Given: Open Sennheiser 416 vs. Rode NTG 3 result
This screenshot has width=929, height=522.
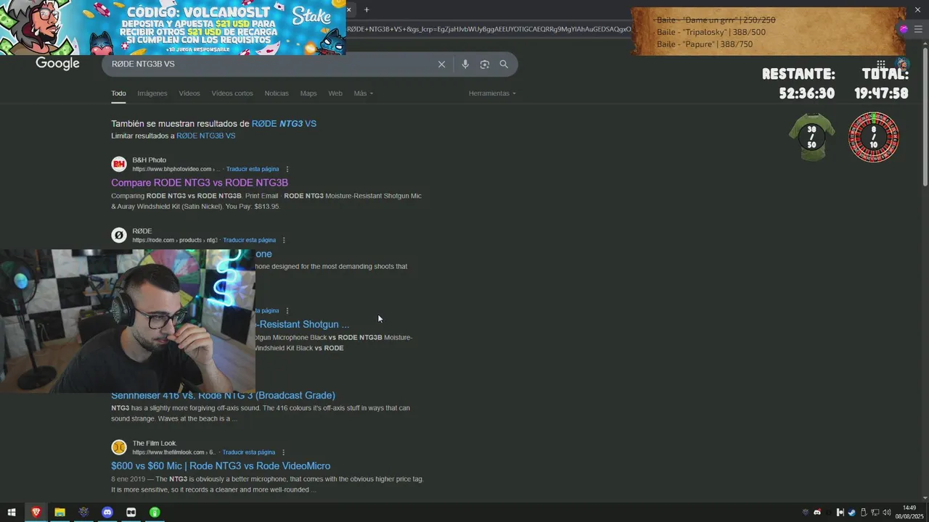Looking at the screenshot, I should (x=223, y=395).
